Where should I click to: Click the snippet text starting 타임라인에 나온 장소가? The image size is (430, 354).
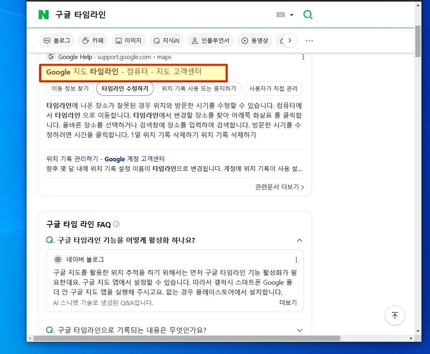[x=174, y=120]
